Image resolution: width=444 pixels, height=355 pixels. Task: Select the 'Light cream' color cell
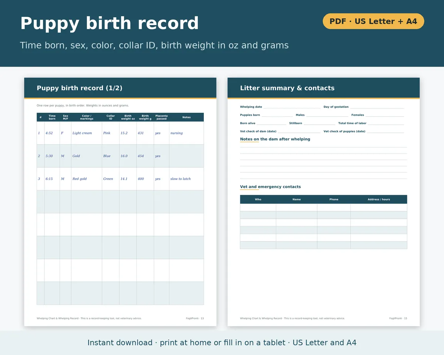[87, 133]
